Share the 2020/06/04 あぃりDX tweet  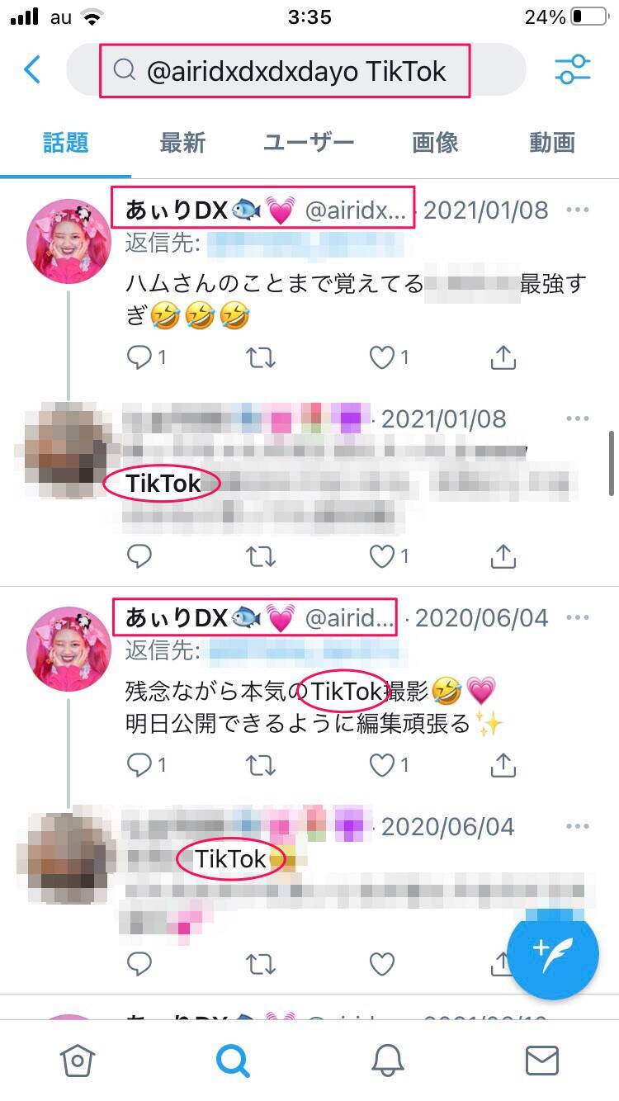pos(503,766)
